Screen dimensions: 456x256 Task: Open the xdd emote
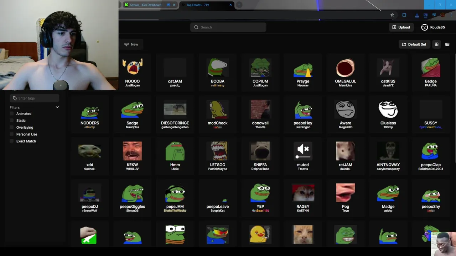[90, 156]
